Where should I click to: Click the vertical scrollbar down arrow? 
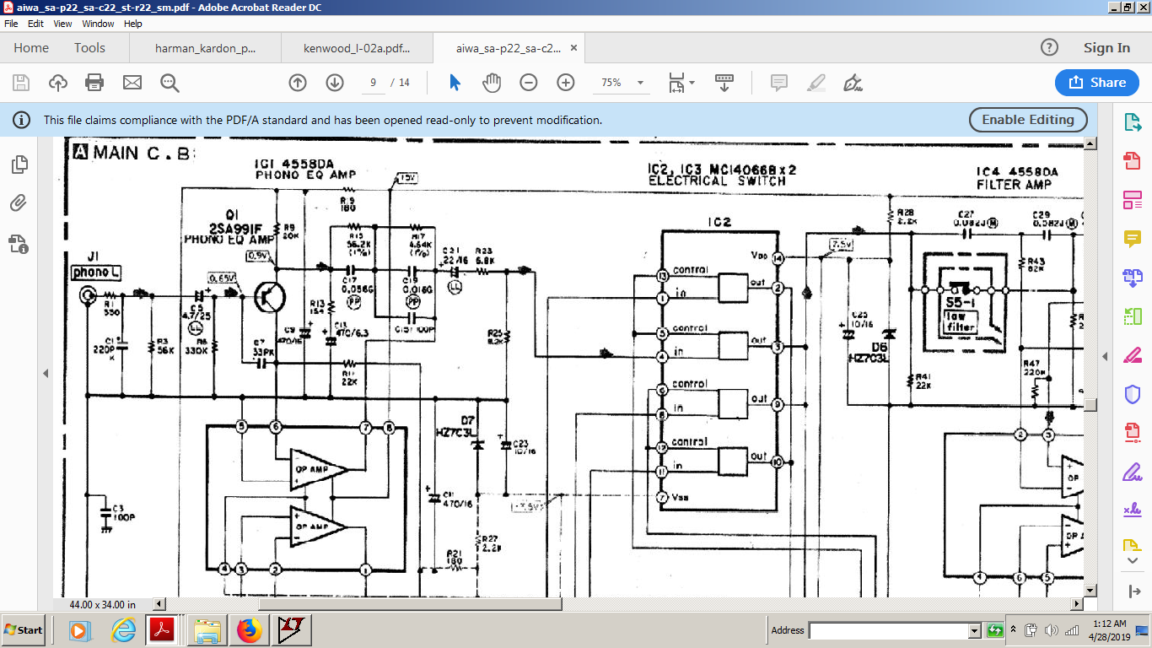coord(1090,591)
